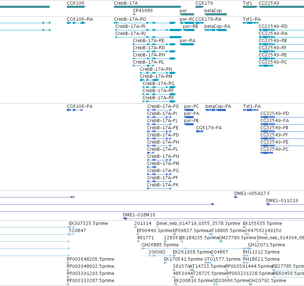
Task: Click the CG32549 gene label
Action: (x=269, y=3)
